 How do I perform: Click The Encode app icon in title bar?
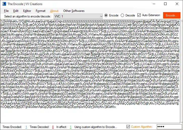click(x=4, y=4)
